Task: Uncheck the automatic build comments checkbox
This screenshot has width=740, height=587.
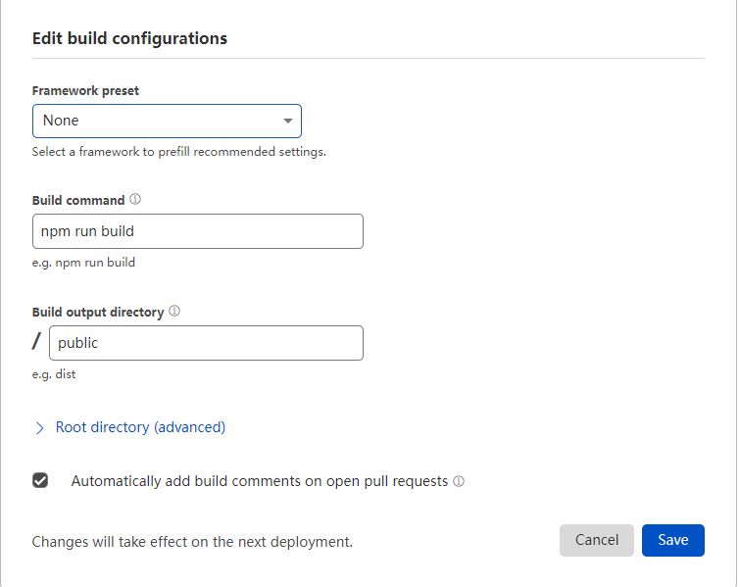Action: click(x=40, y=480)
